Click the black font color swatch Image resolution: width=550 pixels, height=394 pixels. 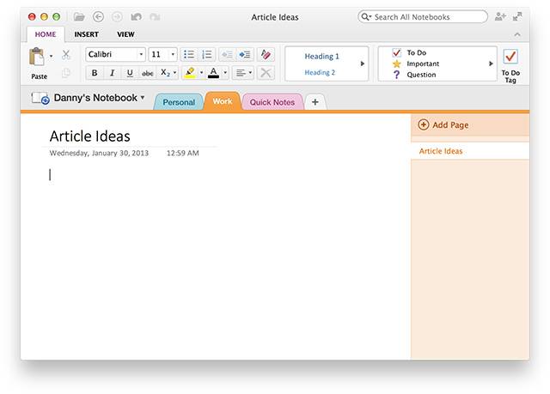(x=213, y=76)
